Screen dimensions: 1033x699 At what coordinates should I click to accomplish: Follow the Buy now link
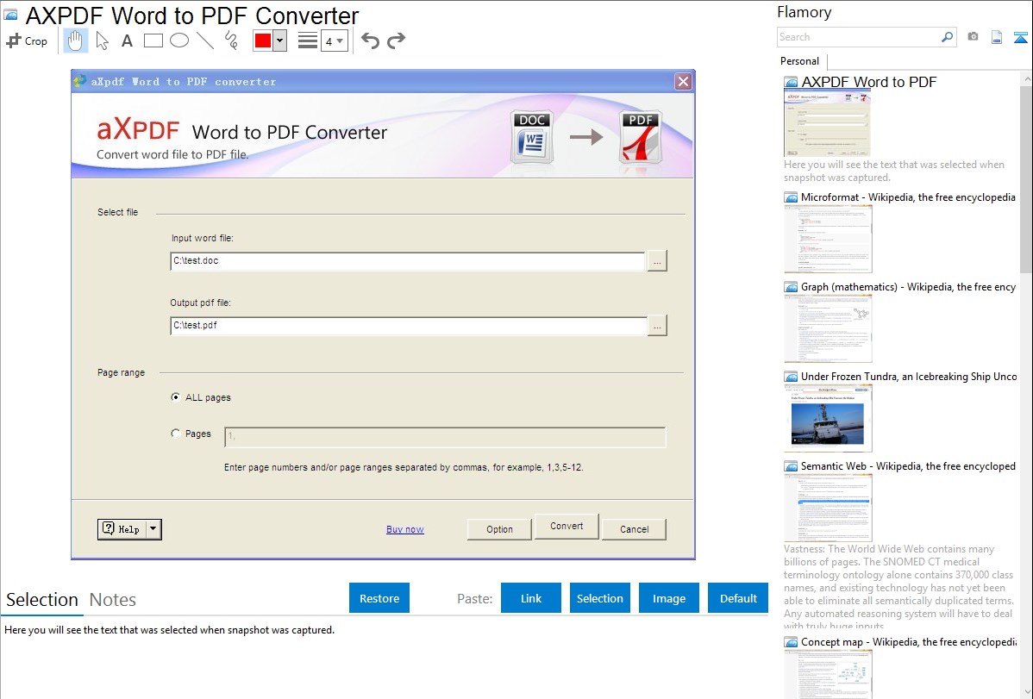pos(405,529)
